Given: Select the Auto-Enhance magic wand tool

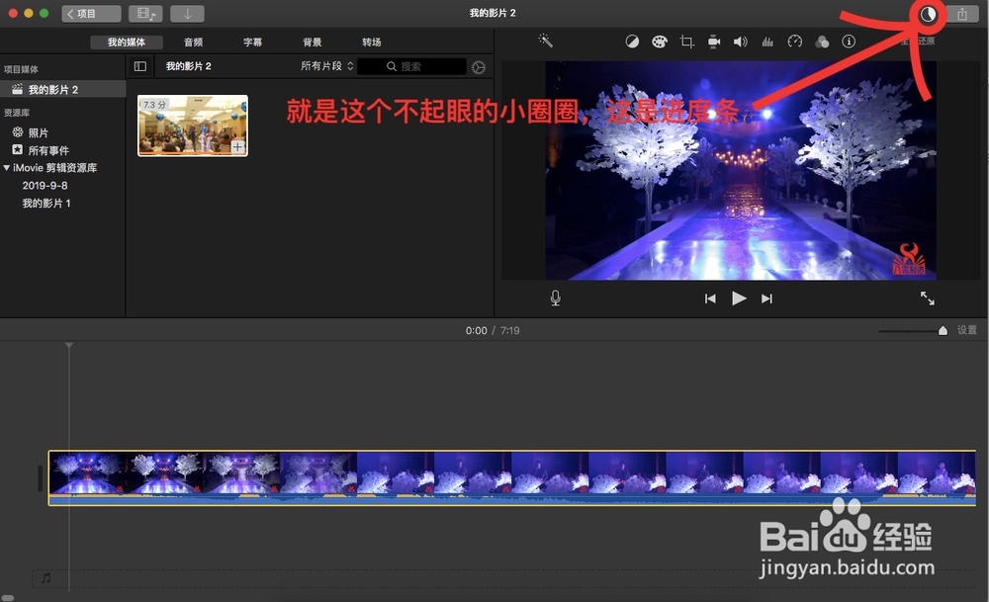Looking at the screenshot, I should click(546, 42).
